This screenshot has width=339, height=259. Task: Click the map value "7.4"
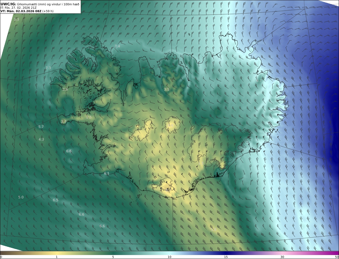pyautogui.click(x=117, y=46)
